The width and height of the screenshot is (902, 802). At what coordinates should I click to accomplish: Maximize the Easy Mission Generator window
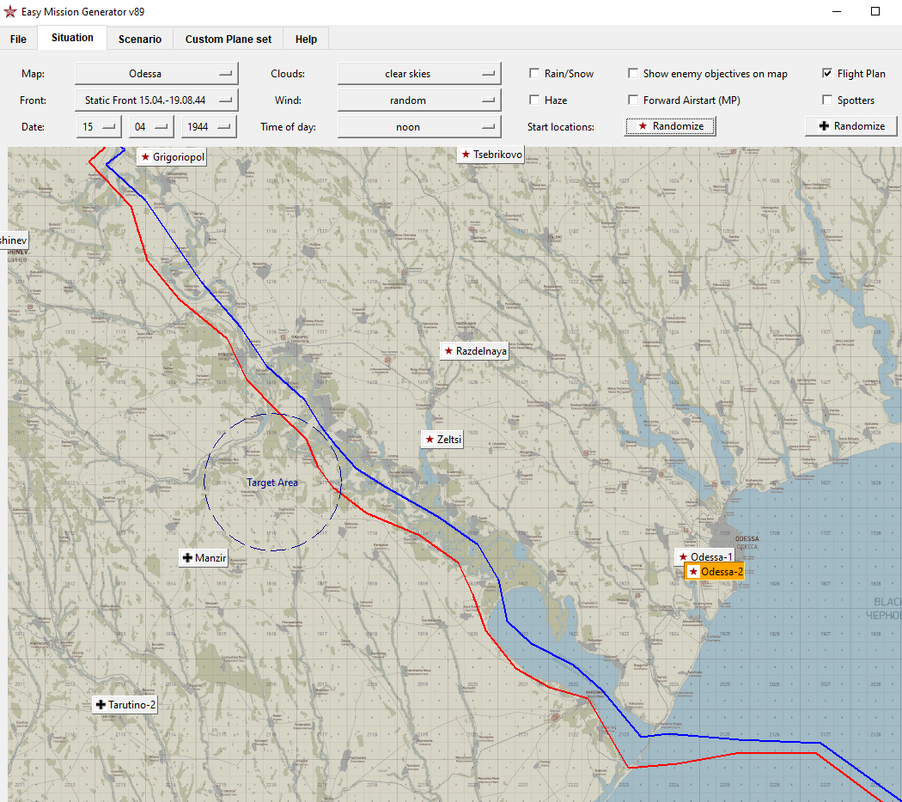pos(875,11)
